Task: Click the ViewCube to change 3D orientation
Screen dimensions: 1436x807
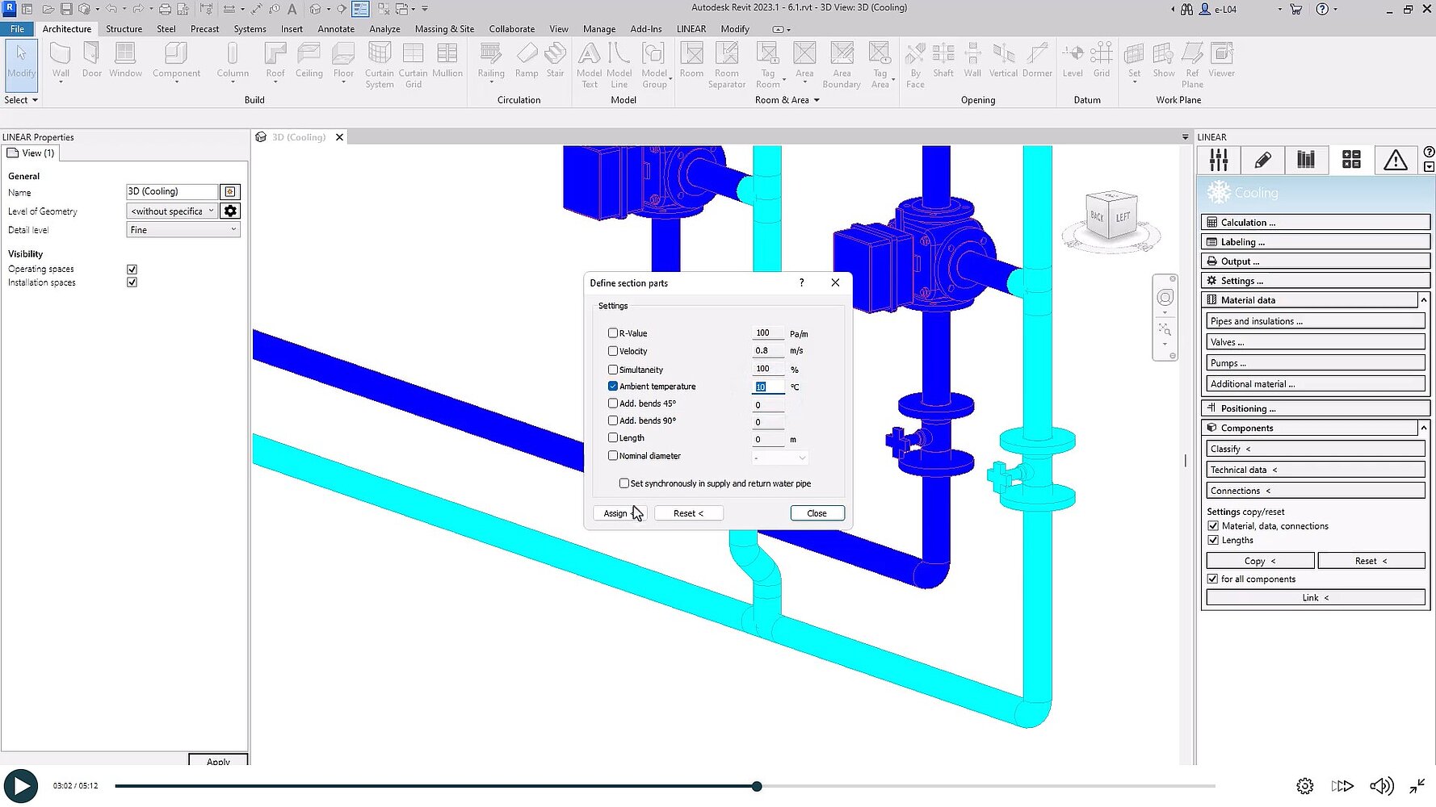Action: 1111,216
